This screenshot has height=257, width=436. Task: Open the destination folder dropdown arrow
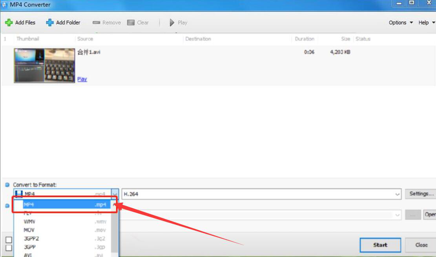tap(398, 215)
